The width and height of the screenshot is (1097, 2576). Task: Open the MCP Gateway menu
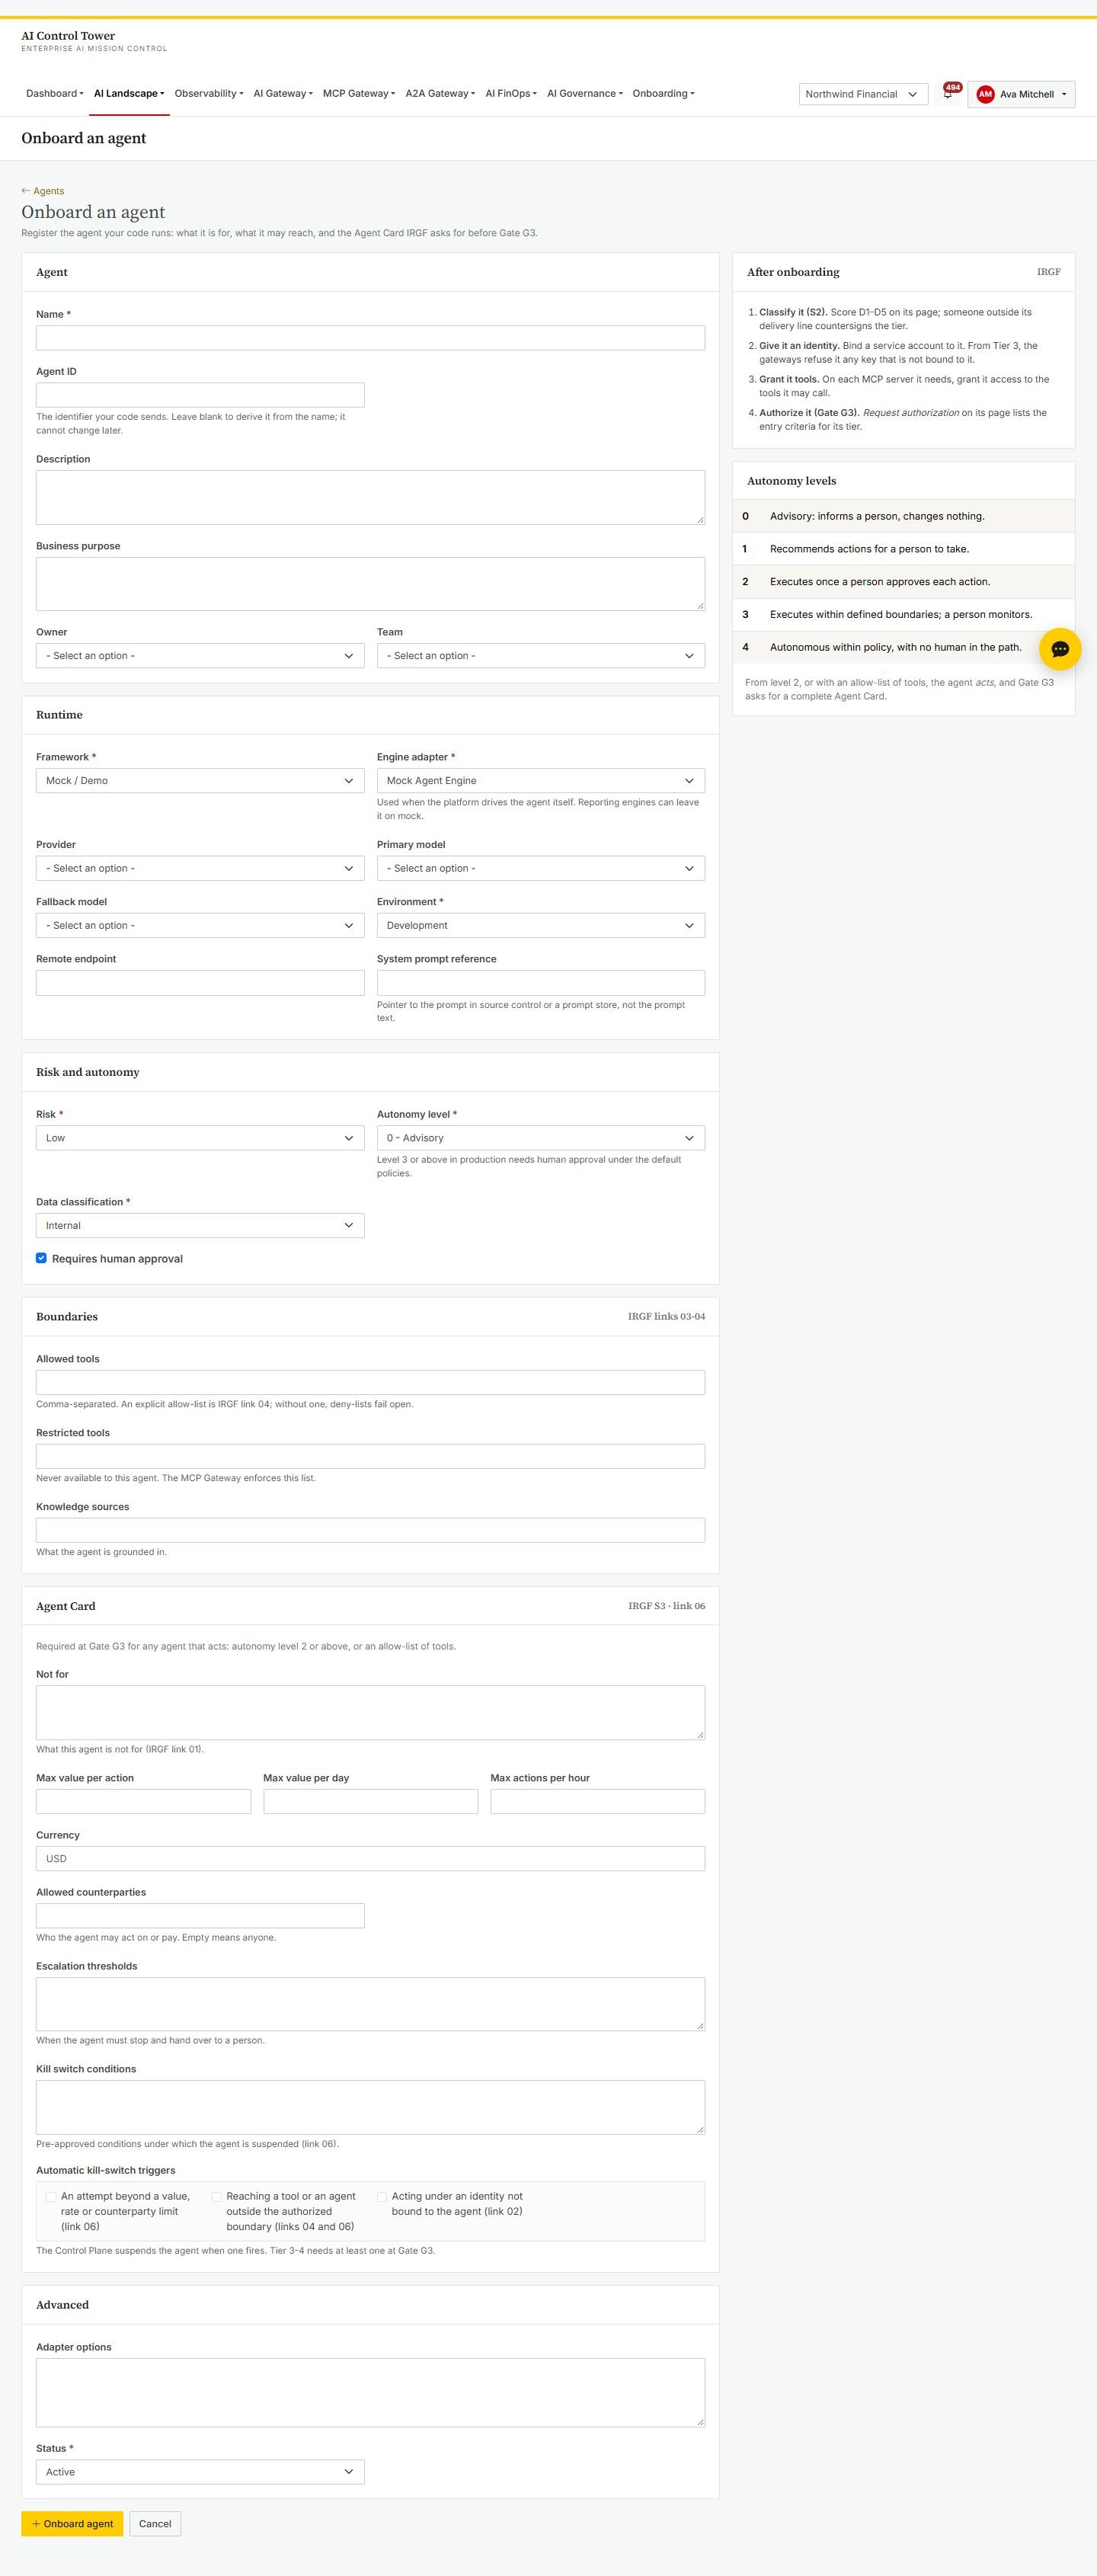click(x=359, y=93)
